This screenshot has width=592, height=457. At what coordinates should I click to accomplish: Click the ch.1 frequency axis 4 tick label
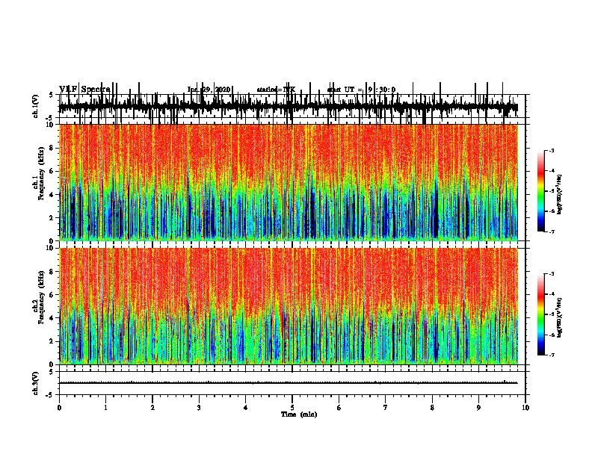52,195
